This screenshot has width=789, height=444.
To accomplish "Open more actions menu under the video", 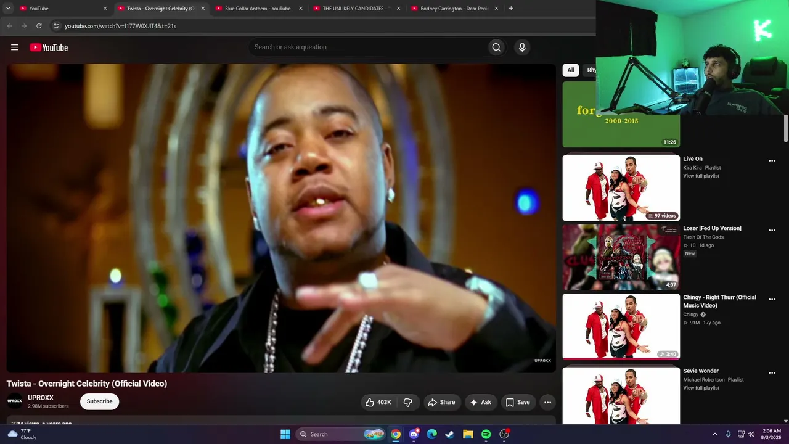I will 547,402.
